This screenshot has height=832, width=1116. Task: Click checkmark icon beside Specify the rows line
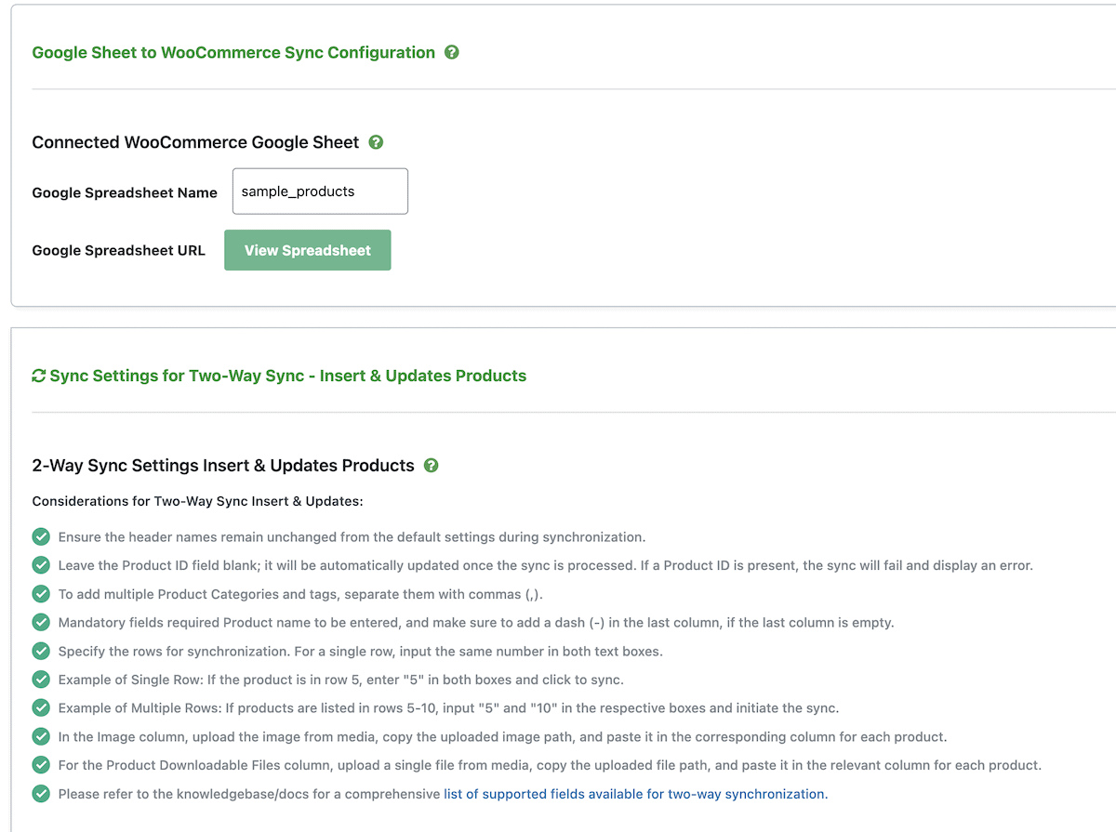click(41, 651)
